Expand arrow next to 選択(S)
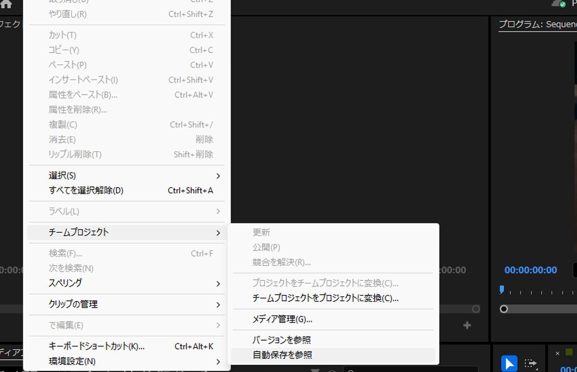 coord(218,176)
